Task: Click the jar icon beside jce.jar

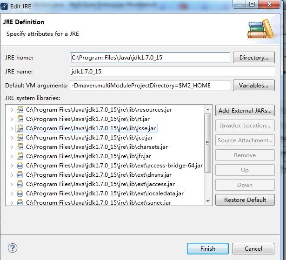Action: coord(20,138)
